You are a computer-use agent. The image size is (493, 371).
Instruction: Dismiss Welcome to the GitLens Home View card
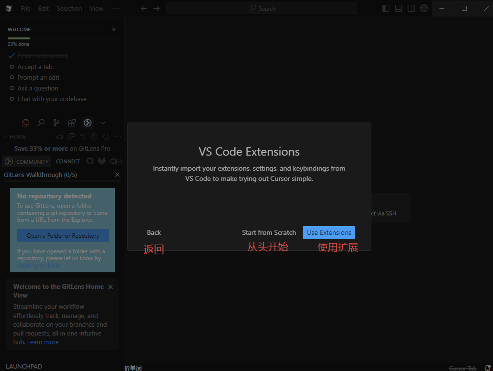[110, 287]
